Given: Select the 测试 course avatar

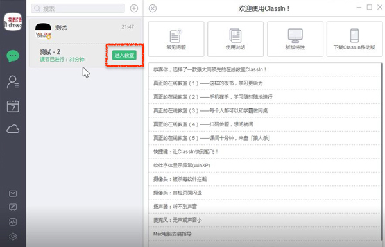Looking at the screenshot, I should [x=43, y=31].
